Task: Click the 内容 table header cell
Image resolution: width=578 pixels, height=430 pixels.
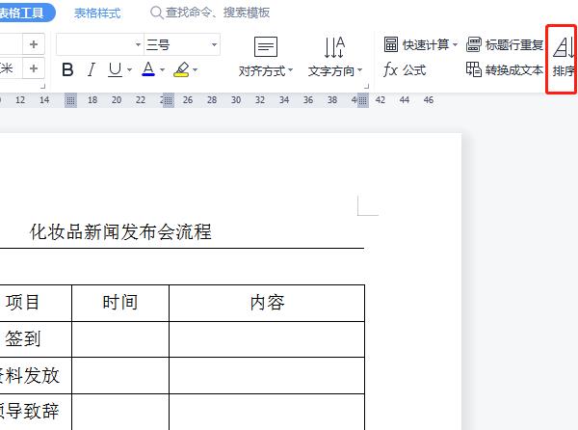Action: [x=267, y=303]
